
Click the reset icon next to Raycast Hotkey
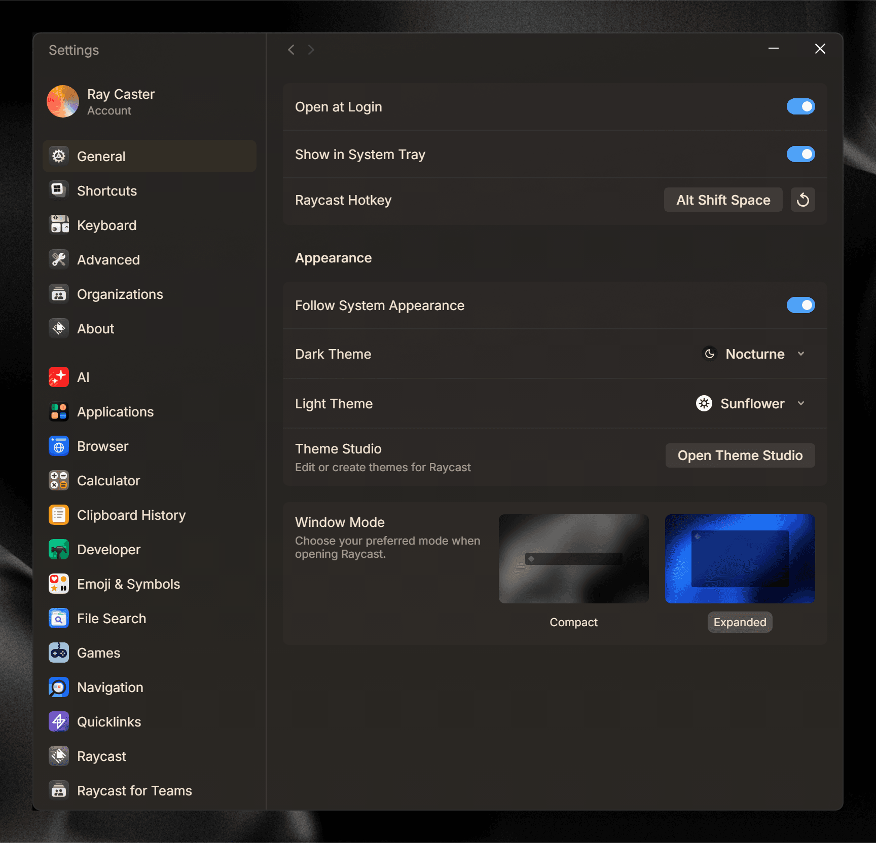(x=802, y=200)
